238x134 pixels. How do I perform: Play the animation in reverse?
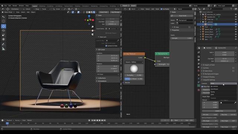(x=97, y=120)
